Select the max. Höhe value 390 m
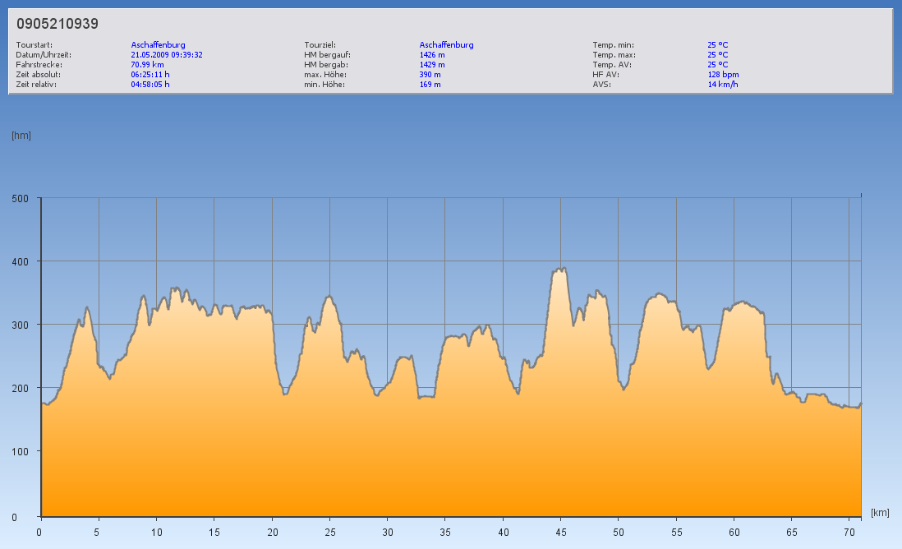 (430, 74)
